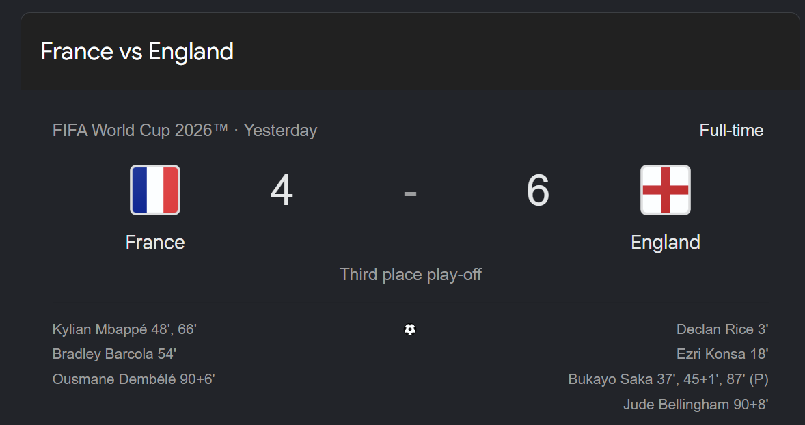Click the Third place play-off label
This screenshot has width=805, height=425.
(410, 275)
